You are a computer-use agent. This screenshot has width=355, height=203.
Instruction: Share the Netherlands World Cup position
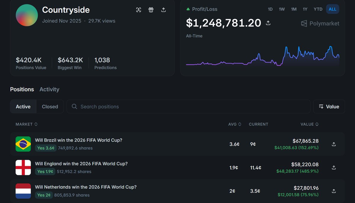pyautogui.click(x=334, y=191)
